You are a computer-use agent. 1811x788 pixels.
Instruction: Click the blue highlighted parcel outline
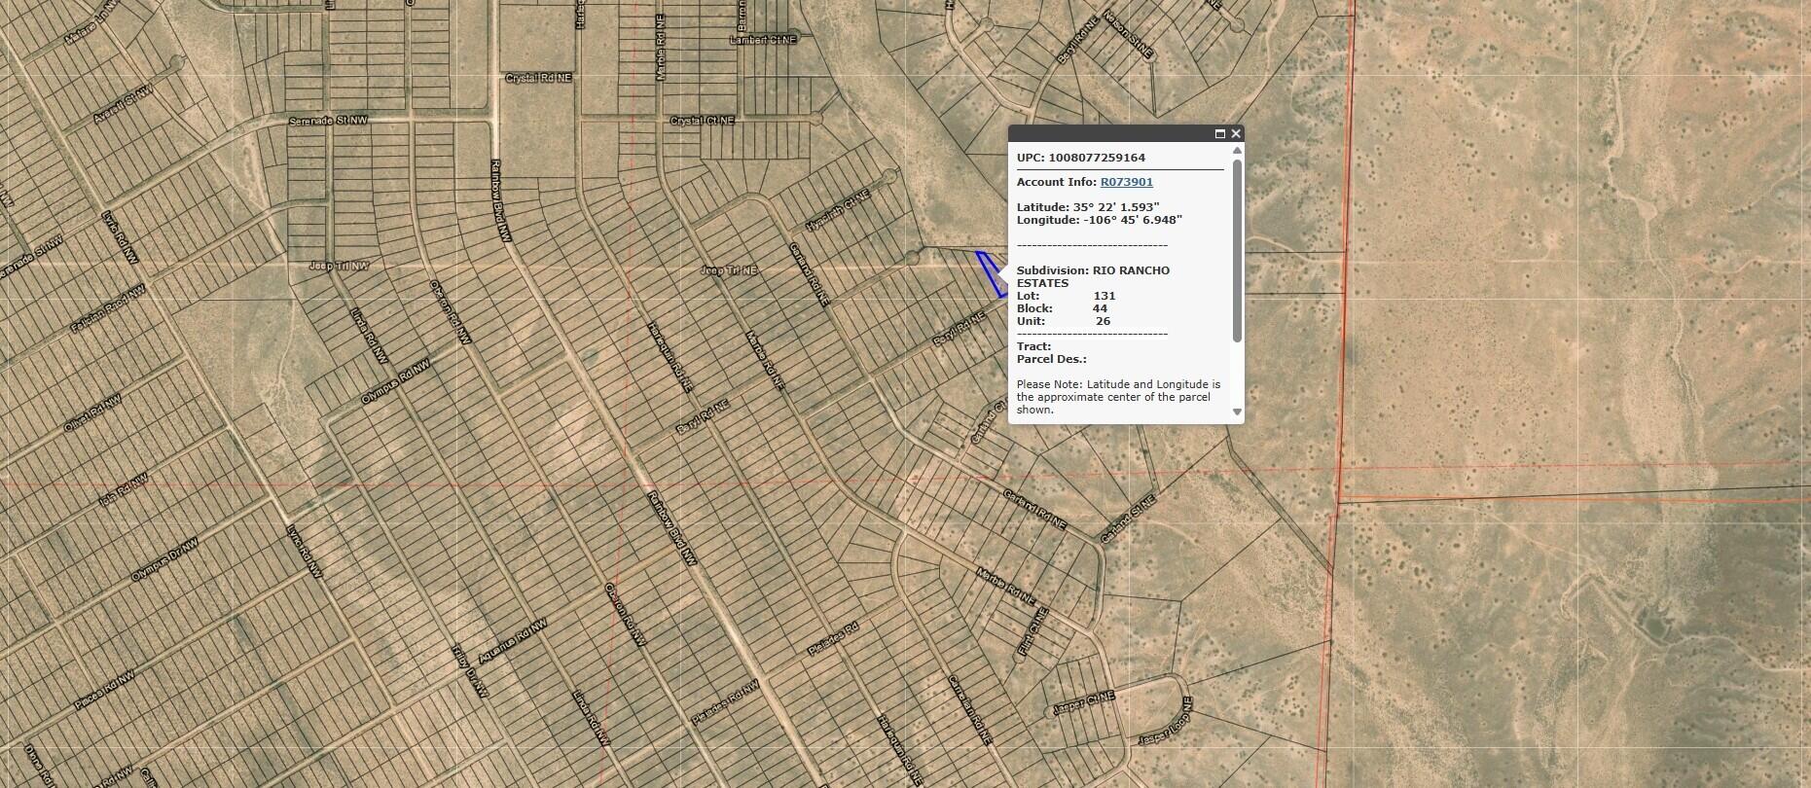click(992, 273)
